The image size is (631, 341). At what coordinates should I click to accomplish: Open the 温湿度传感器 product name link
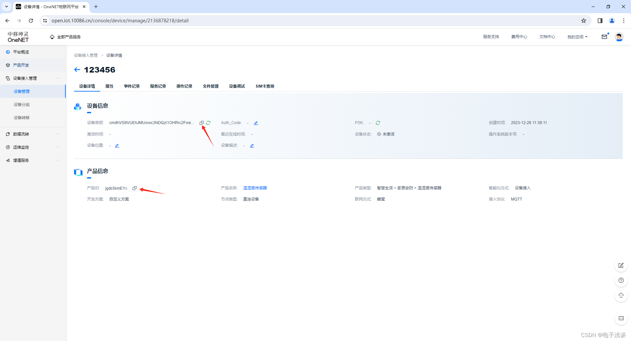255,188
